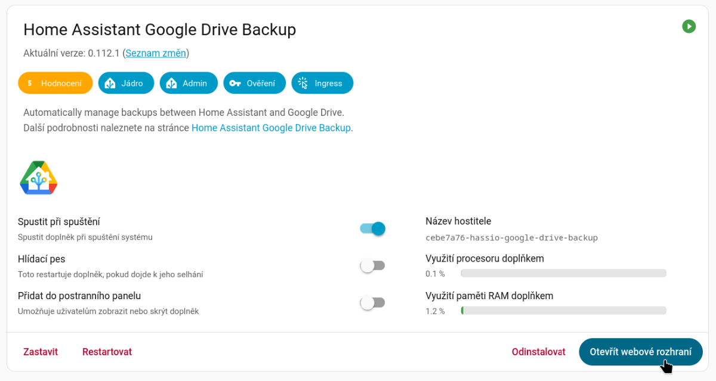Click the key icon on the Ověření chip

coord(234,83)
